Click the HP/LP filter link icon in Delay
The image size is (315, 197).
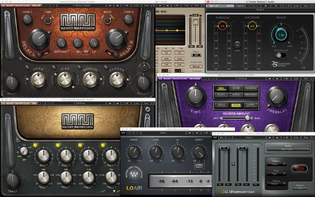pyautogui.click(x=86, y=52)
